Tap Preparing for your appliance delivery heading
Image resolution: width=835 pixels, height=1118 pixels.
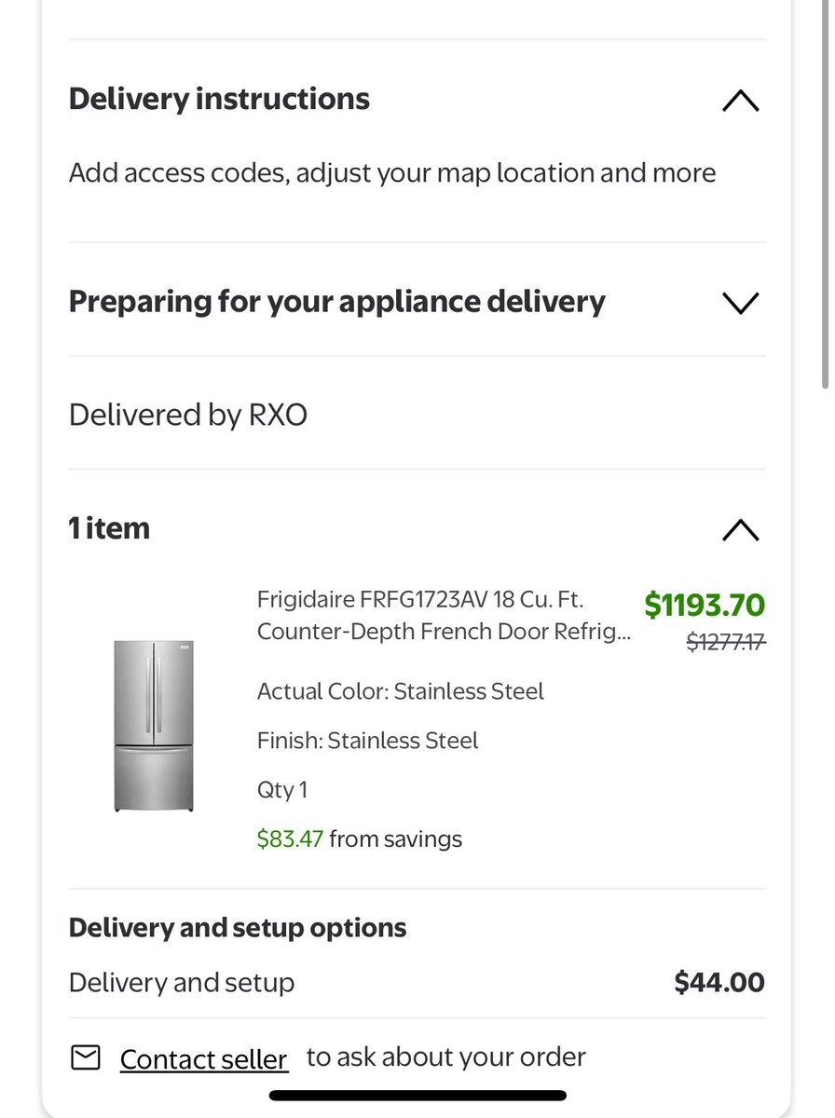pyautogui.click(x=337, y=302)
